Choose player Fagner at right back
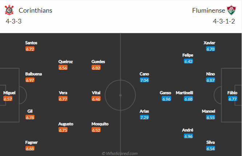Image resolution: width=242 pixels, height=156 pixels. click(x=31, y=143)
